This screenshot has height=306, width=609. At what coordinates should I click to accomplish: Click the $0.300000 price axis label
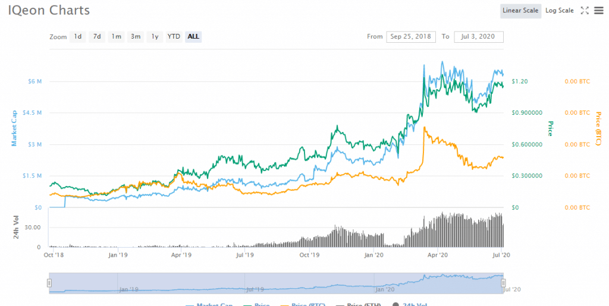pyautogui.click(x=527, y=176)
